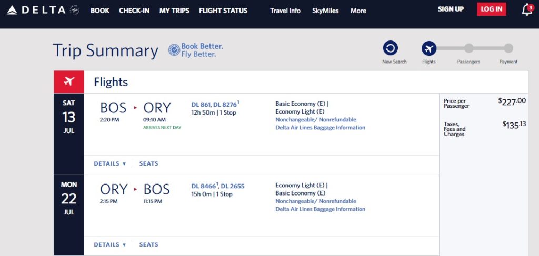Viewport: 539px width, 256px height.
Task: Click the Payment progress step circle
Action: 508,48
